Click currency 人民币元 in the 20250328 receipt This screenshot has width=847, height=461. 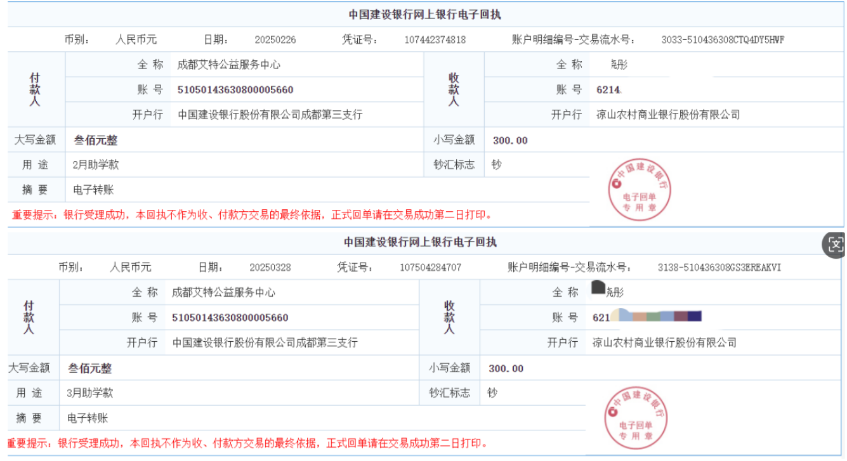point(131,267)
